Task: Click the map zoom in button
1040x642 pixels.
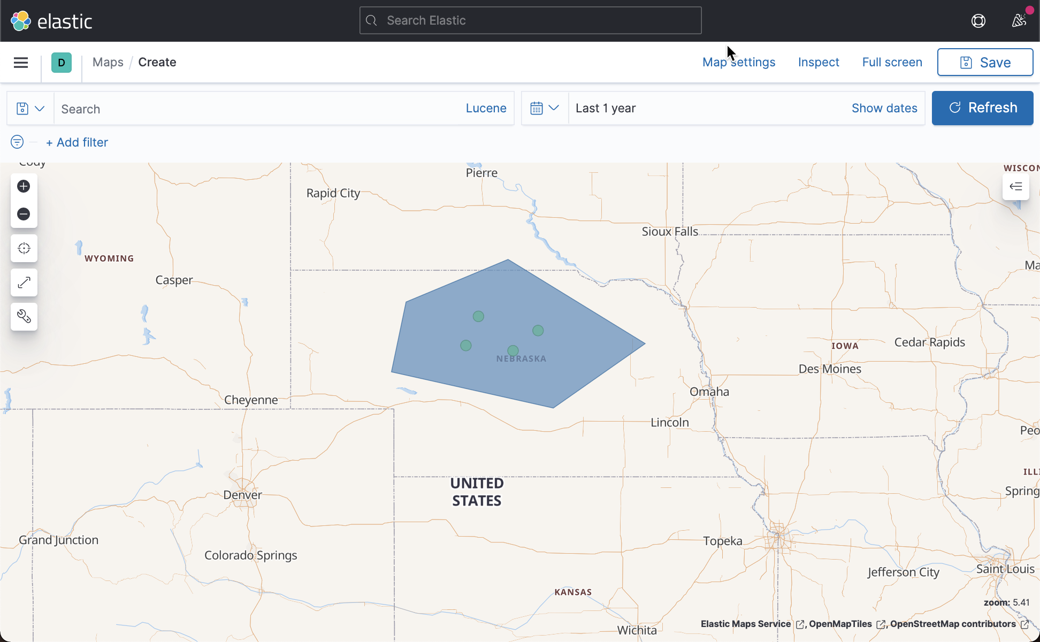Action: [24, 186]
